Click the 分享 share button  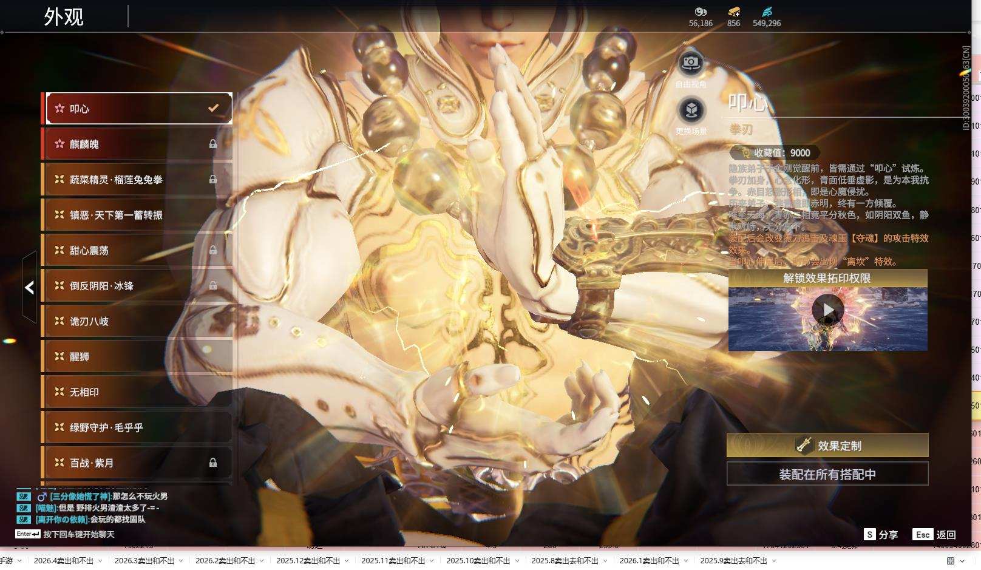coord(881,534)
